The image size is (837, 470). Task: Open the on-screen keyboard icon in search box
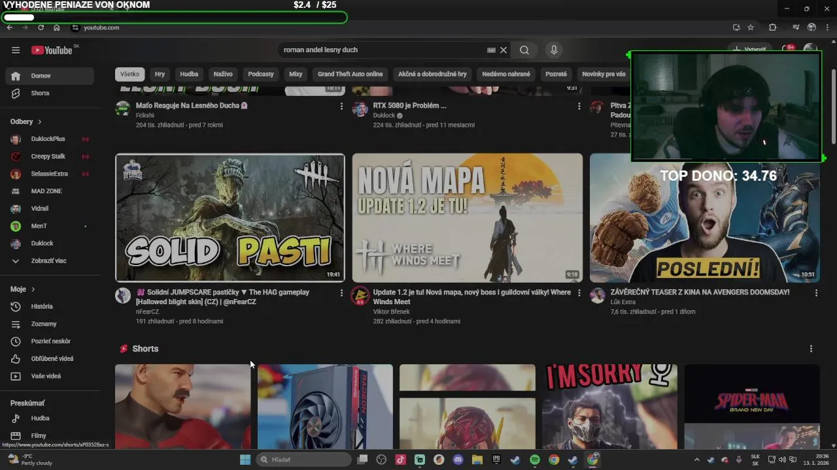pos(491,50)
